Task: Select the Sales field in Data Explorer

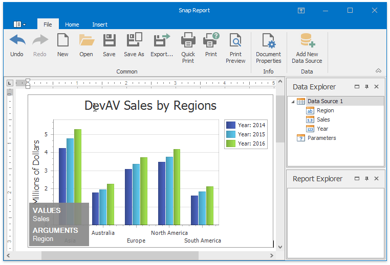Action: (323, 119)
